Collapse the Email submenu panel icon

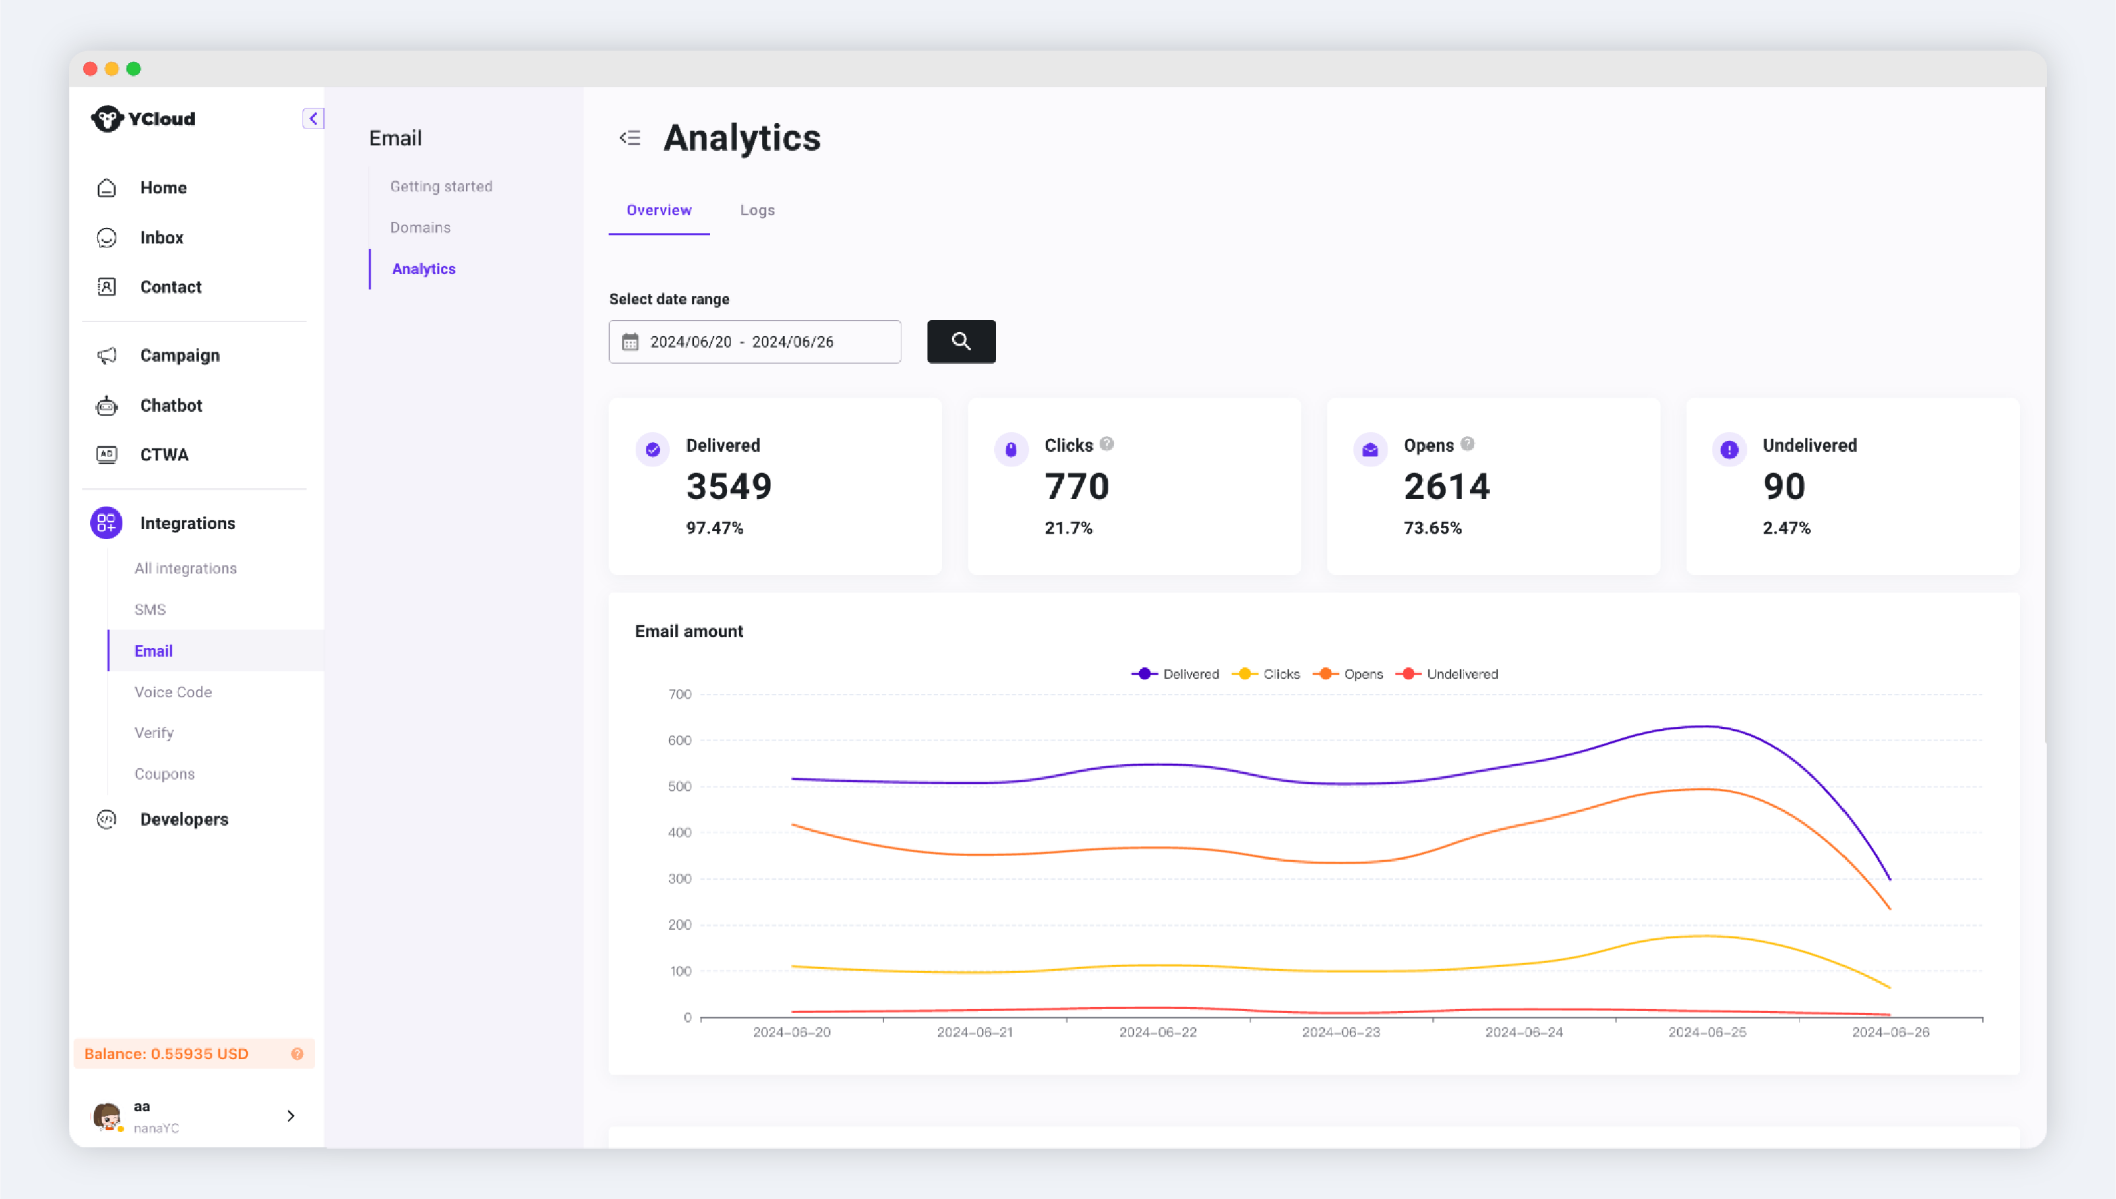tap(630, 137)
